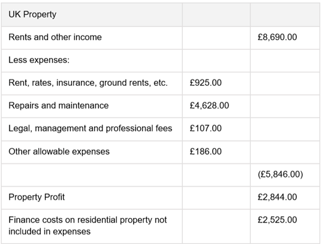Select the Finance costs on residential property label
Image resolution: width=322 pixels, height=244 pixels.
point(88,226)
